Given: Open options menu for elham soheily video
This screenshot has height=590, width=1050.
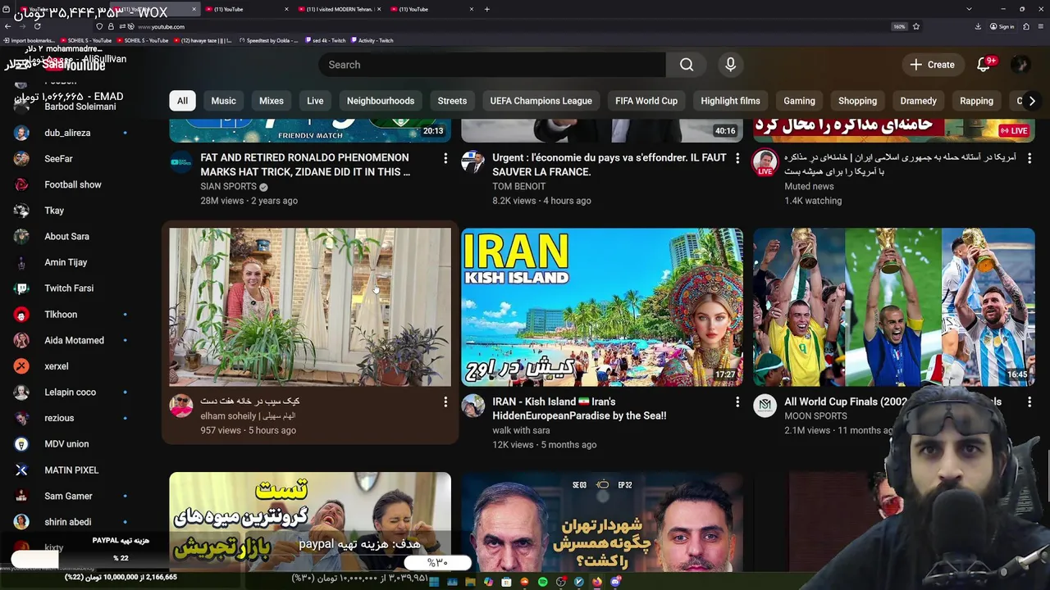Looking at the screenshot, I should click(x=445, y=402).
